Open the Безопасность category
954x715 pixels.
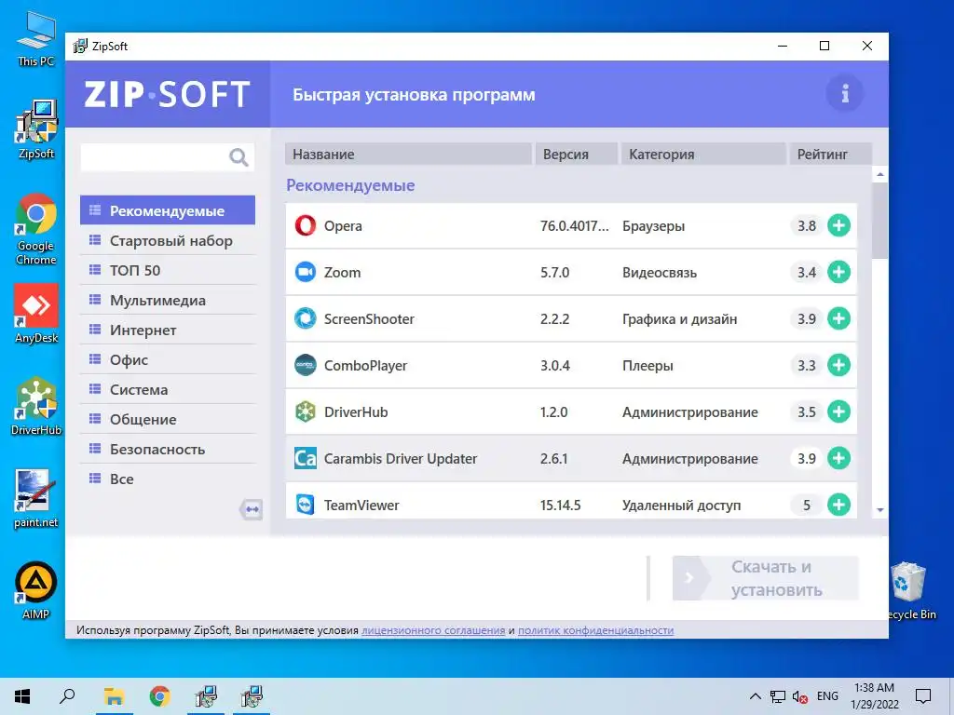[x=168, y=449]
